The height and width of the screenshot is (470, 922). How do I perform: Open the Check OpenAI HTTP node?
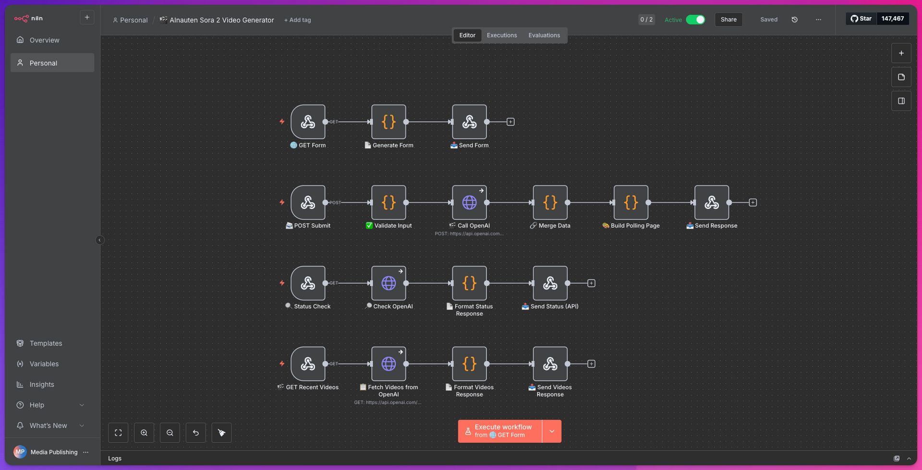[x=388, y=283]
